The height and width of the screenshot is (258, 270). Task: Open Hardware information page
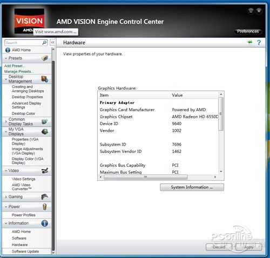[20, 245]
